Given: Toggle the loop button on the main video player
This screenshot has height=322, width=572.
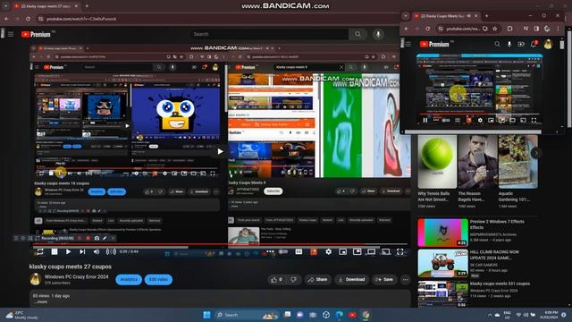Looking at the screenshot, I should point(40,251).
